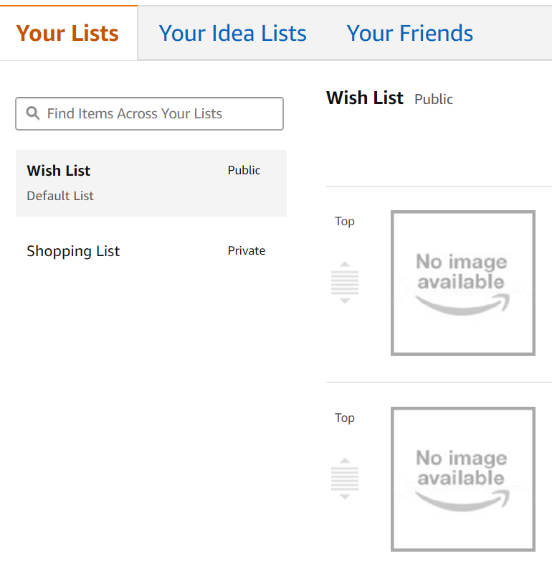Viewport: 552px width, 566px height.
Task: Select Wish List in the sidebar
Action: pyautogui.click(x=151, y=184)
